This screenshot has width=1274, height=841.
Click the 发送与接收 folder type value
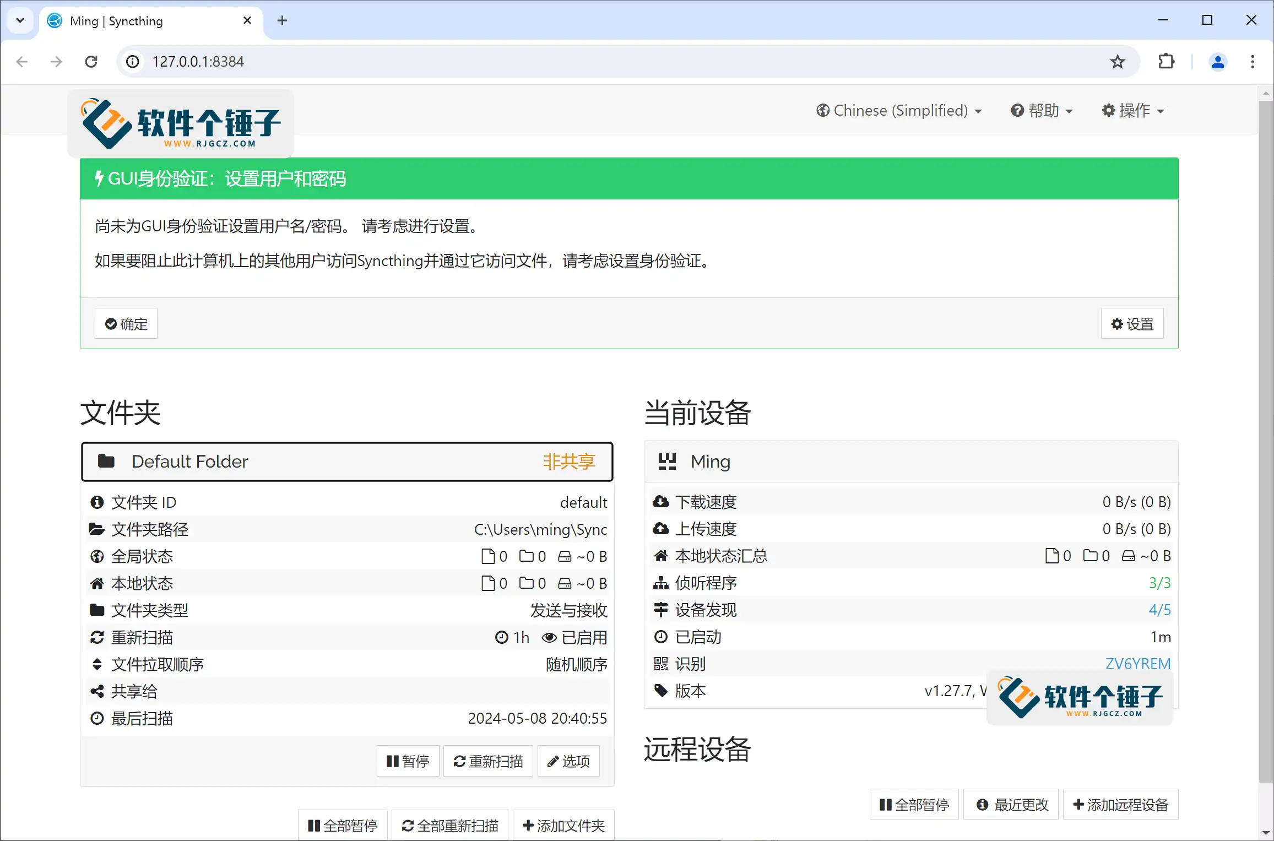pos(569,610)
